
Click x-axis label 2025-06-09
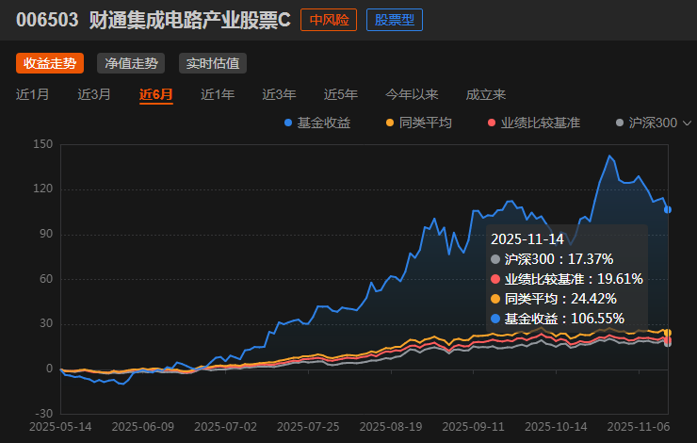143,427
